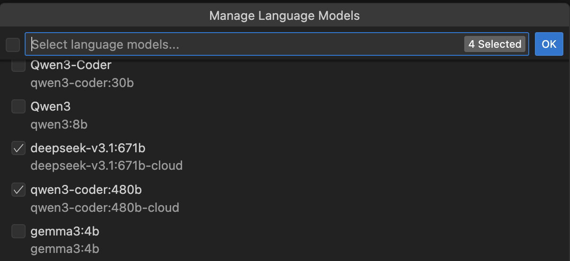Viewport: 570px width, 261px height.
Task: Choose the qwen3-coder:480b model title
Action: pos(86,190)
